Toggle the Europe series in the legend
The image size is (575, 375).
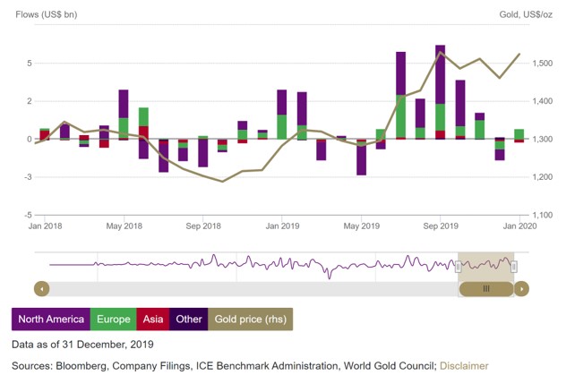coord(114,319)
